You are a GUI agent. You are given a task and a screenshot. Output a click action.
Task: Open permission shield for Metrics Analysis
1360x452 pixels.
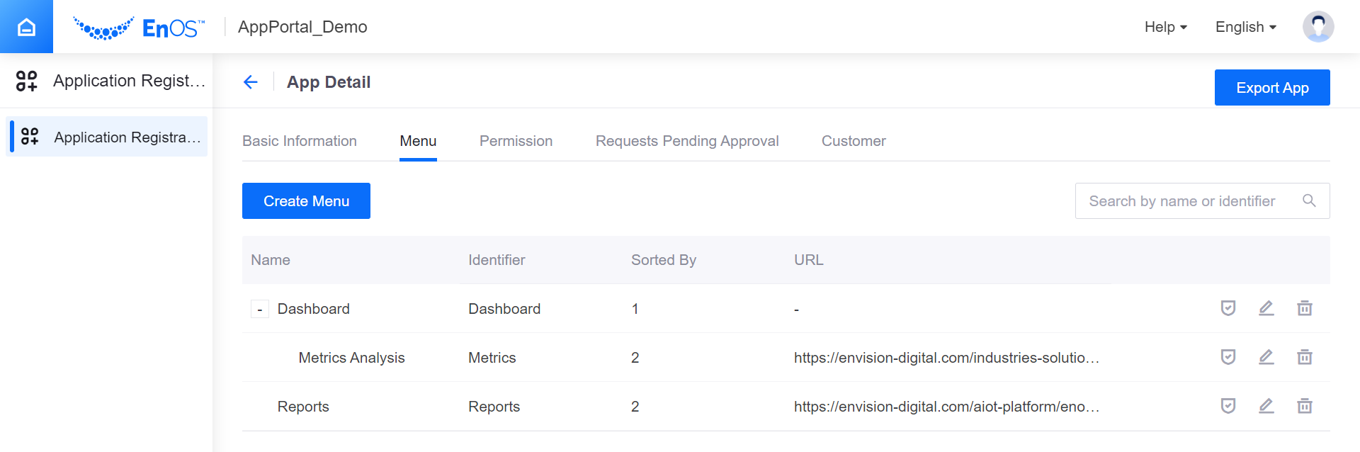point(1228,357)
